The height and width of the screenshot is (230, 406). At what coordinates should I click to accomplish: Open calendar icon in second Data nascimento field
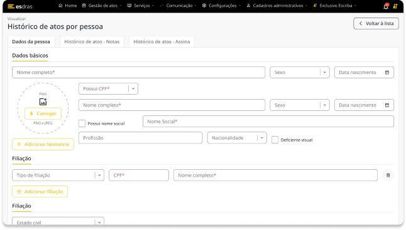(387, 105)
